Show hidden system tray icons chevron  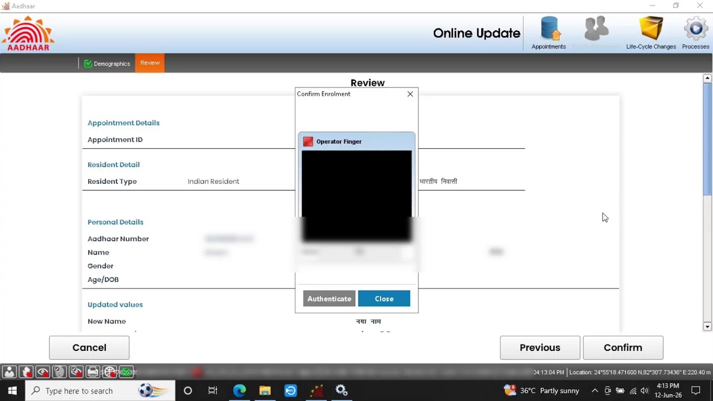tap(595, 390)
